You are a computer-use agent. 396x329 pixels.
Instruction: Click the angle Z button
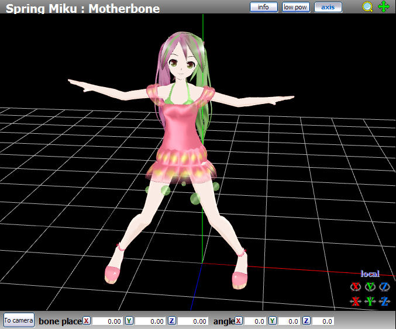click(x=307, y=321)
